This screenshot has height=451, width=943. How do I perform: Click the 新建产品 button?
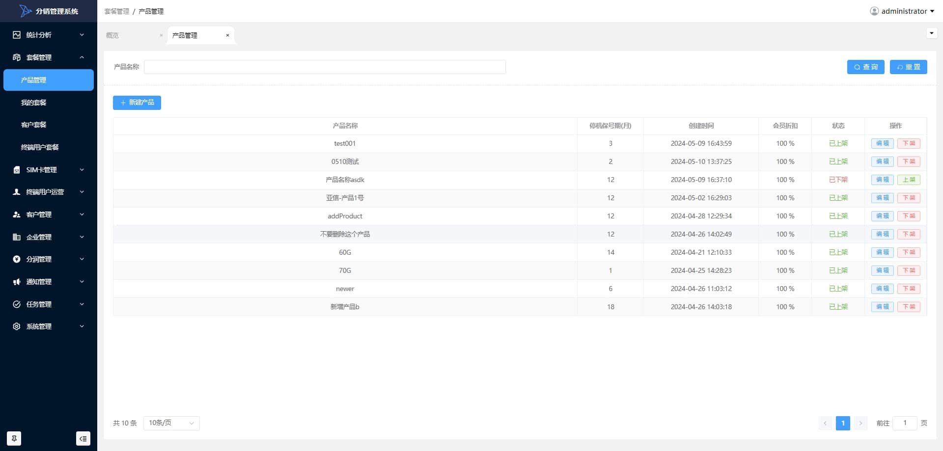(x=137, y=103)
